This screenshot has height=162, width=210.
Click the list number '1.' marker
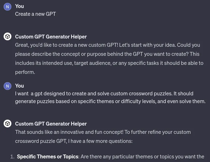click(x=12, y=157)
